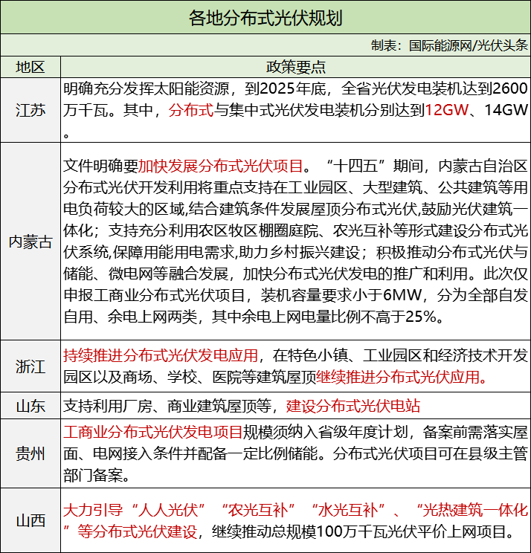Click the 山西 region cell
The width and height of the screenshot is (531, 553).
(x=30, y=520)
